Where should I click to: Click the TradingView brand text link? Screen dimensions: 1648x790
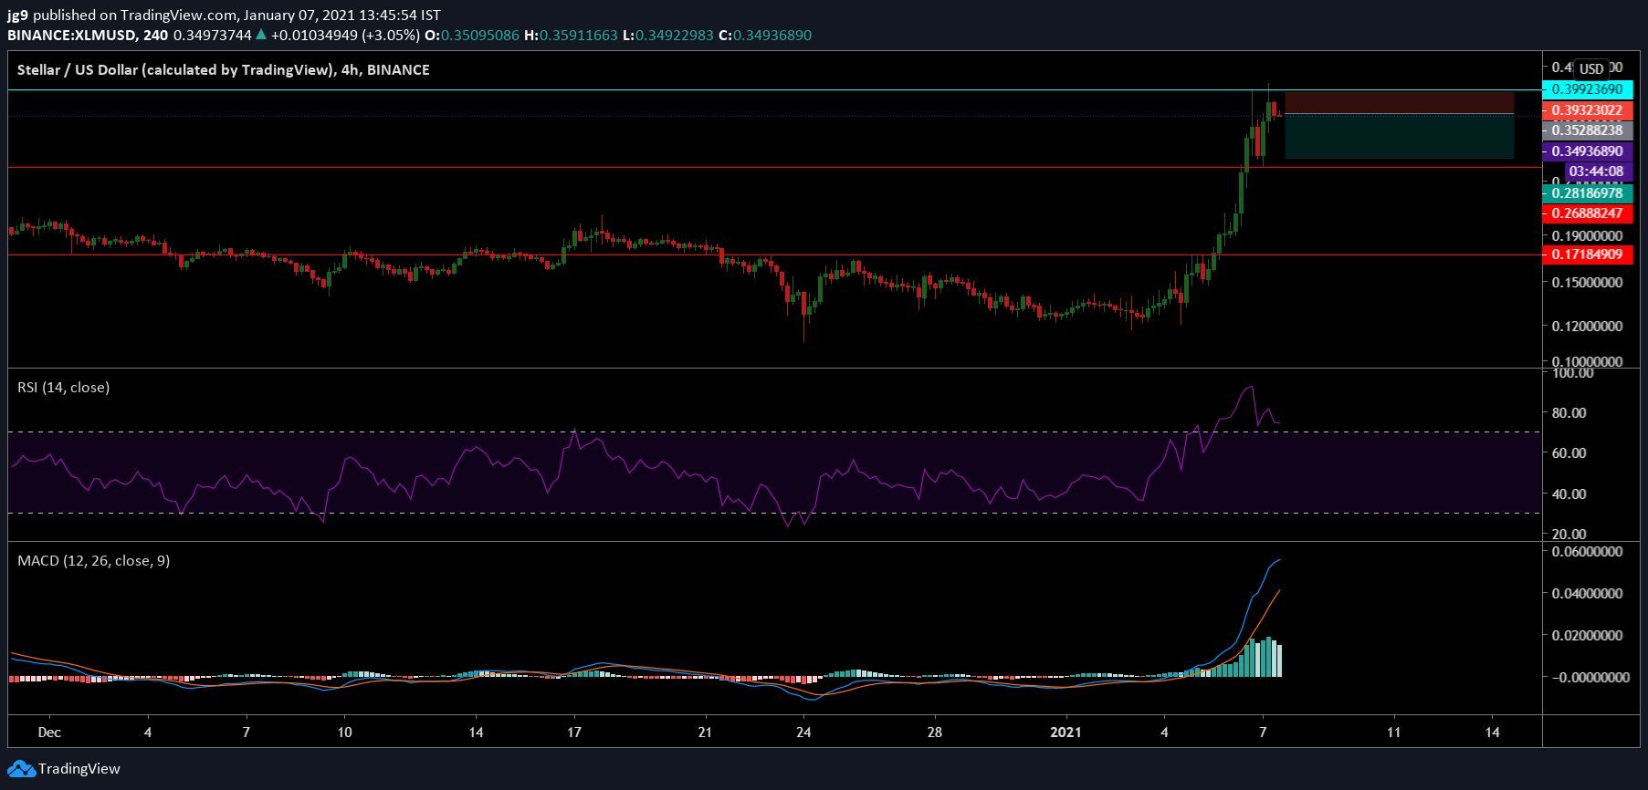(79, 769)
